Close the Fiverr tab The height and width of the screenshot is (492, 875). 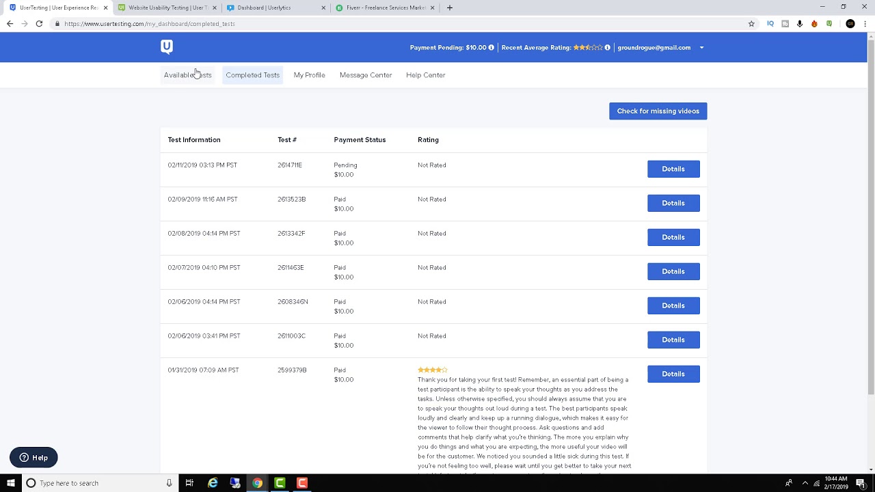pyautogui.click(x=432, y=8)
